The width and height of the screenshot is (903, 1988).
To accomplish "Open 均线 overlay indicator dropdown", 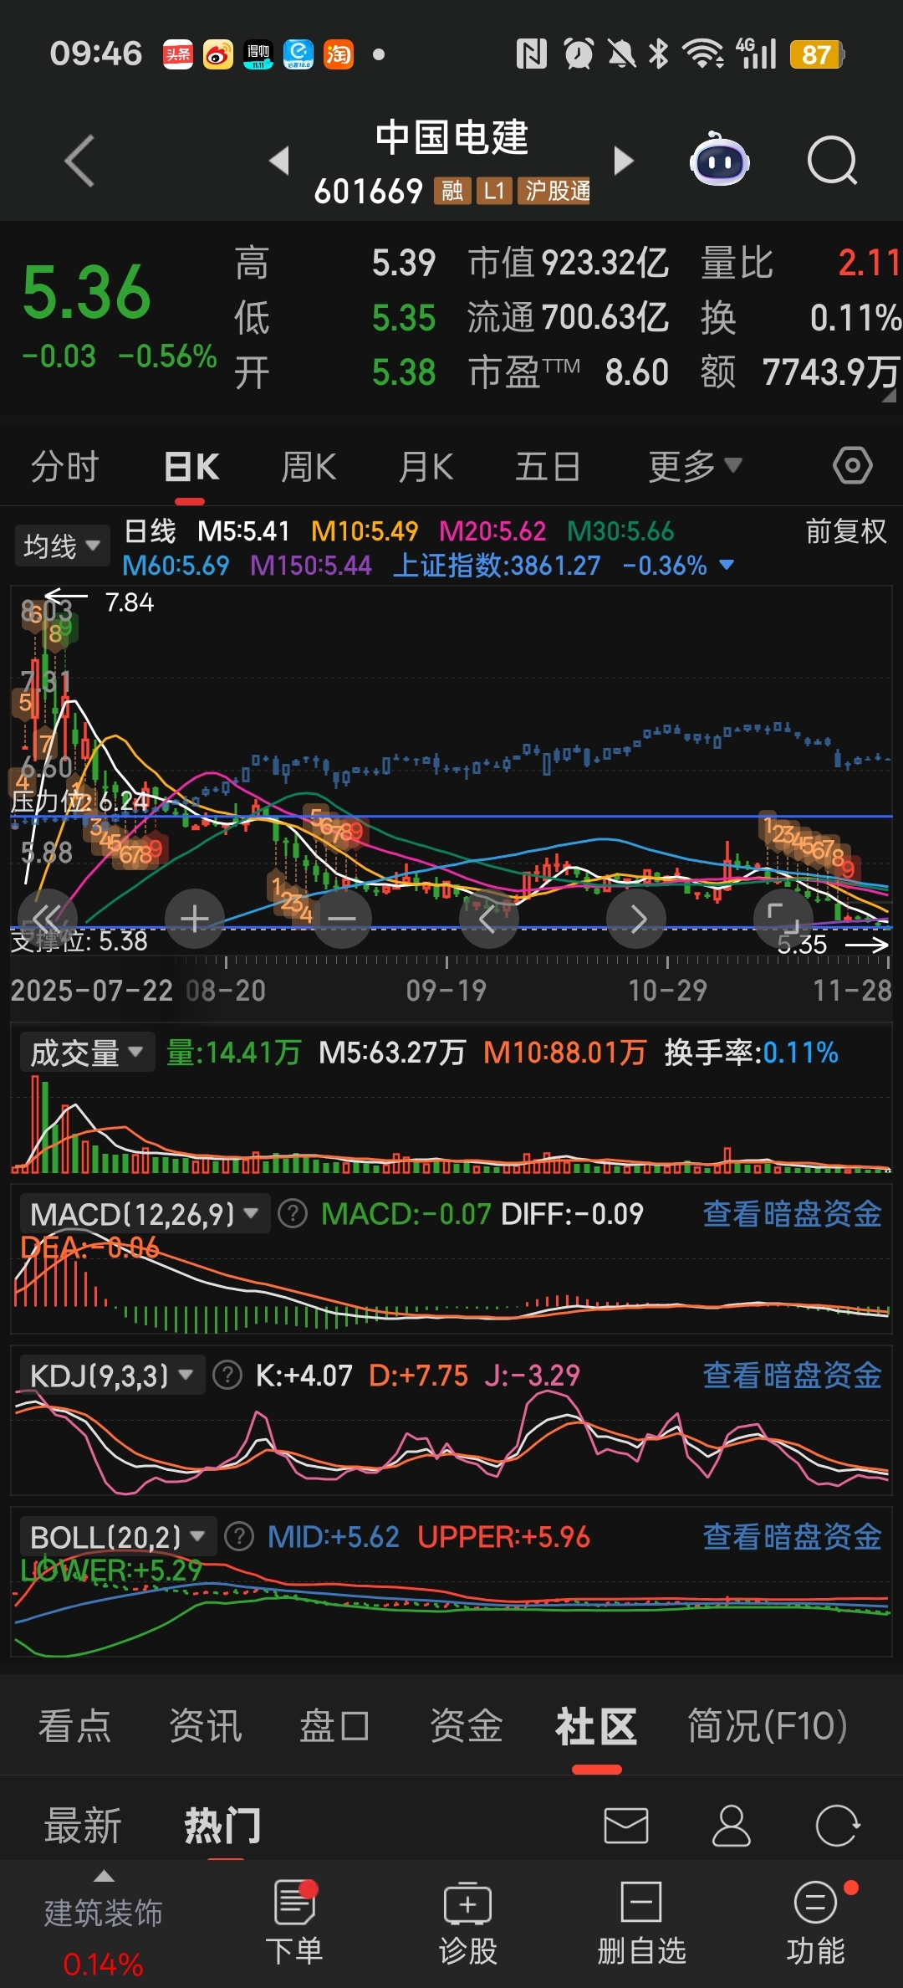I will pyautogui.click(x=62, y=546).
